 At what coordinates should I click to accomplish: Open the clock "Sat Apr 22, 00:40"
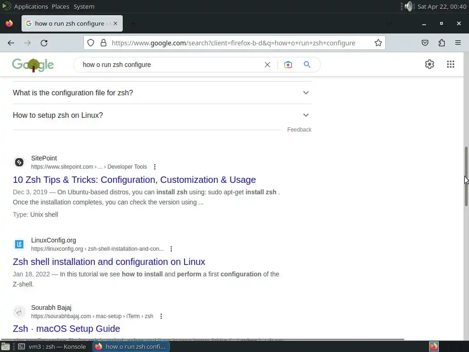pos(442,6)
